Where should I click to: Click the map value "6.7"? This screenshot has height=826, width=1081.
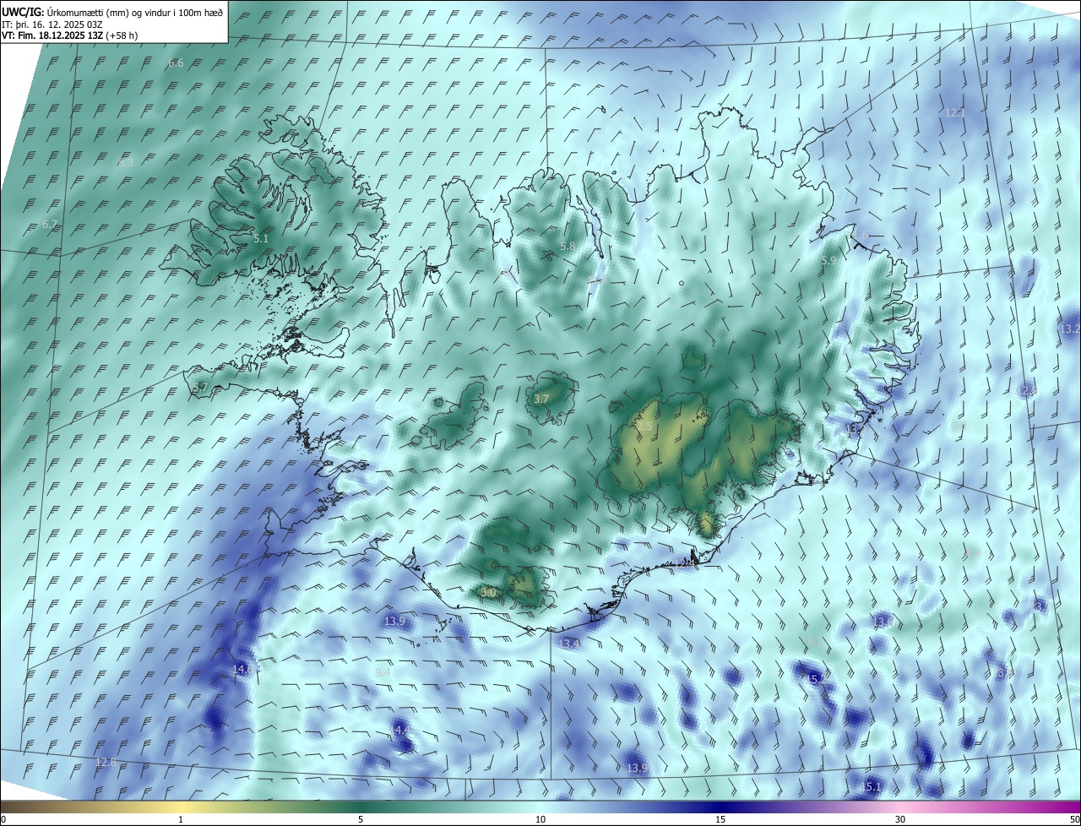(x=49, y=225)
